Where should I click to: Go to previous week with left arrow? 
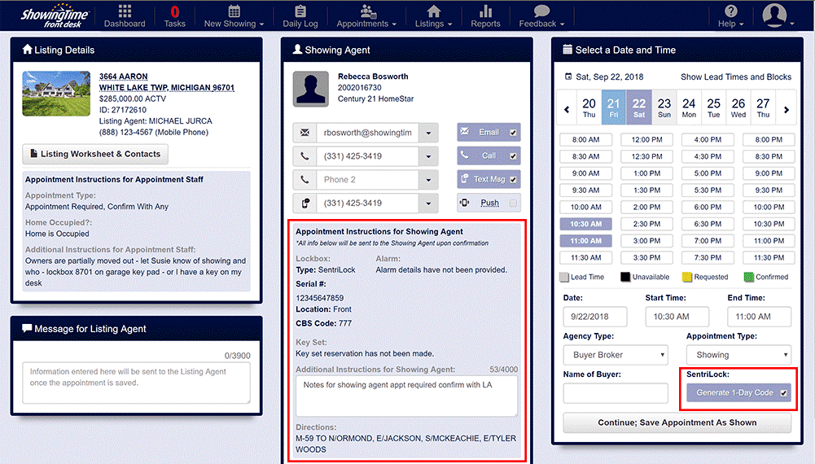[x=567, y=110]
